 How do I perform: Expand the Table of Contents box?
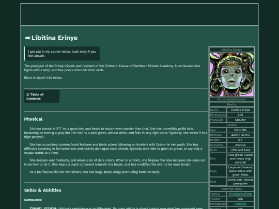[42, 97]
